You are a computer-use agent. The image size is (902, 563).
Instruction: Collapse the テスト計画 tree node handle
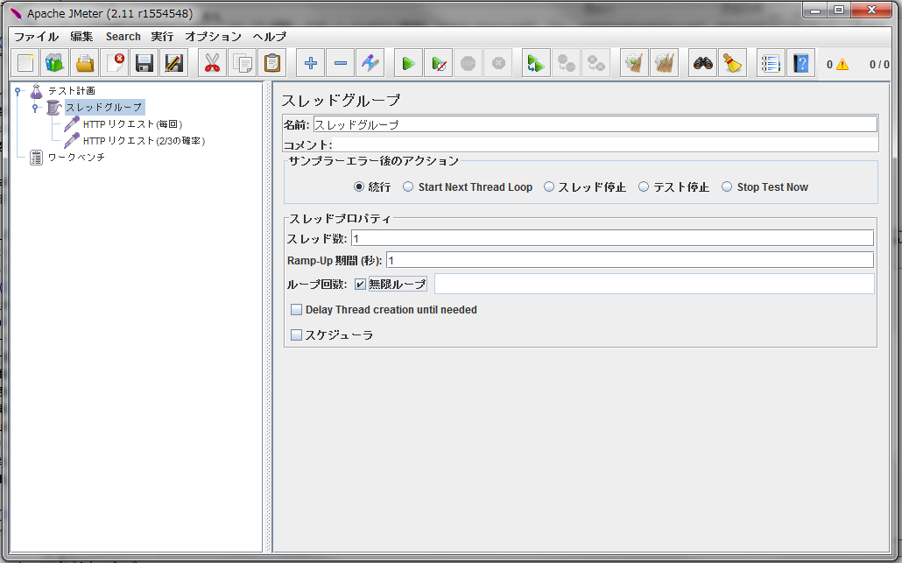coord(18,91)
